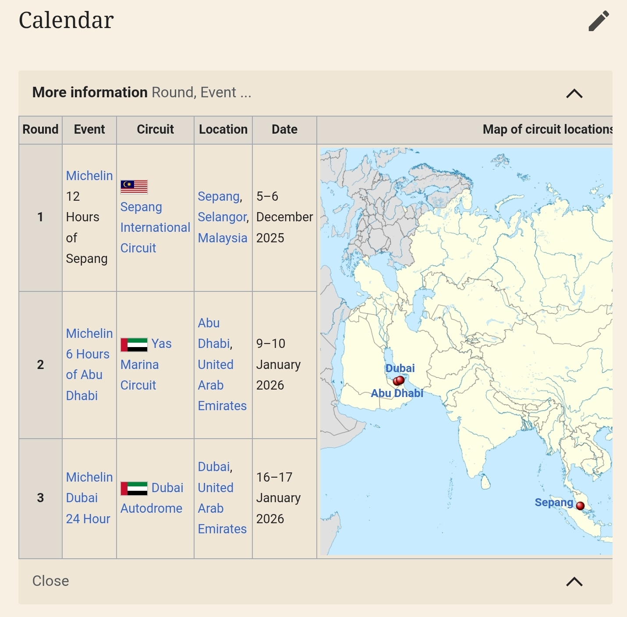Select the 9–10 January 2026 date cell
Screen dimensions: 627x617
(x=284, y=365)
